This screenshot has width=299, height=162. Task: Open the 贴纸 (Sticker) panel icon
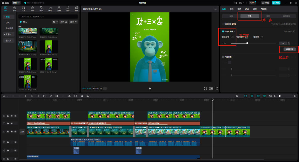pyautogui.click(x=32, y=8)
